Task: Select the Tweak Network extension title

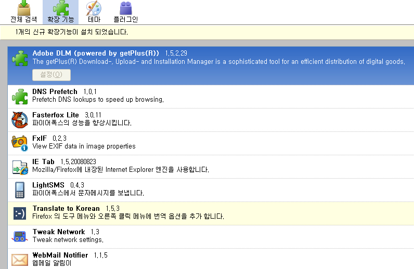Action: pyautogui.click(x=59, y=232)
